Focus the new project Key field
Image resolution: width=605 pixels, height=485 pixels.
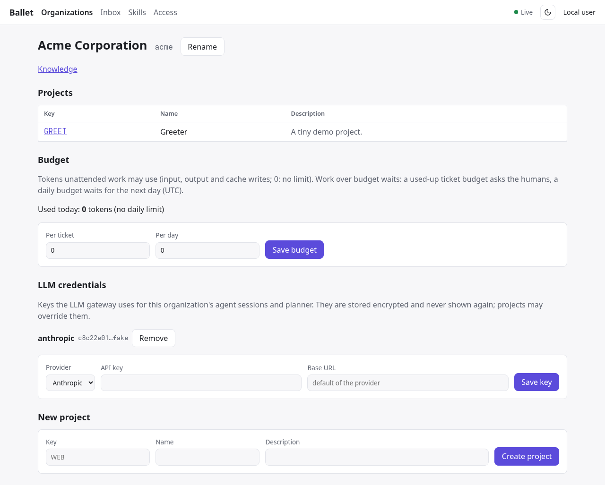pos(98,457)
